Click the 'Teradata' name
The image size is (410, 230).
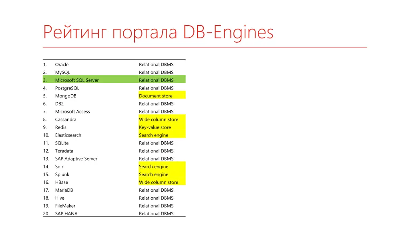64,151
